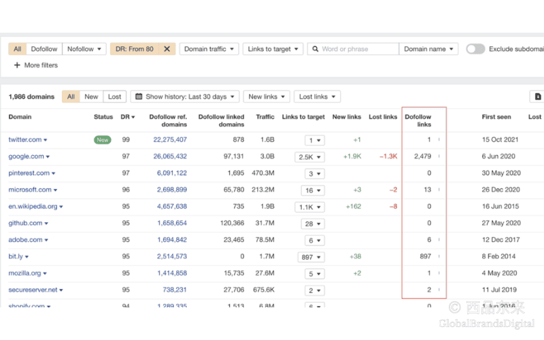Open Show history: Last 30 days dropdown
Image resolution: width=544 pixels, height=340 pixels.
click(x=185, y=97)
